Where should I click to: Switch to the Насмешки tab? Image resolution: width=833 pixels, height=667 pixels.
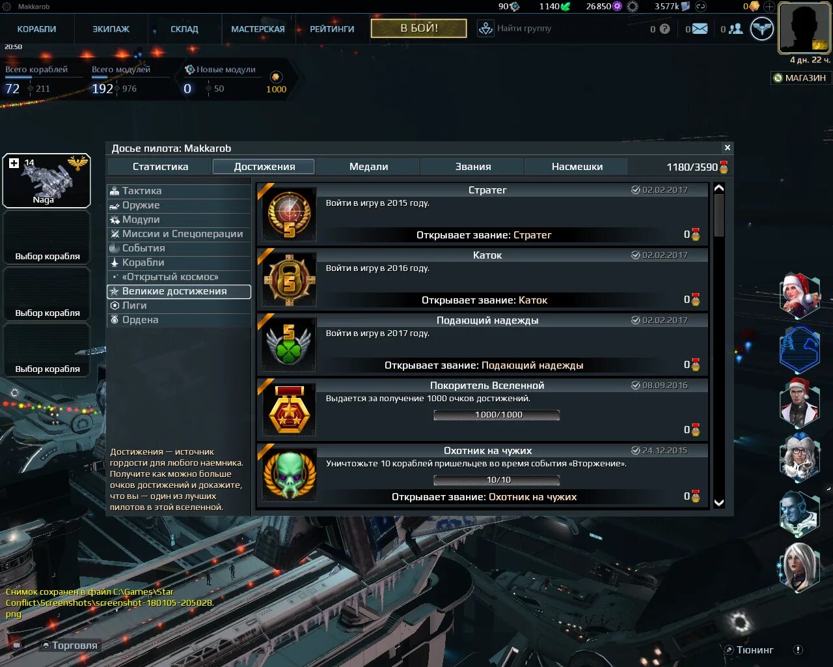pyautogui.click(x=577, y=167)
